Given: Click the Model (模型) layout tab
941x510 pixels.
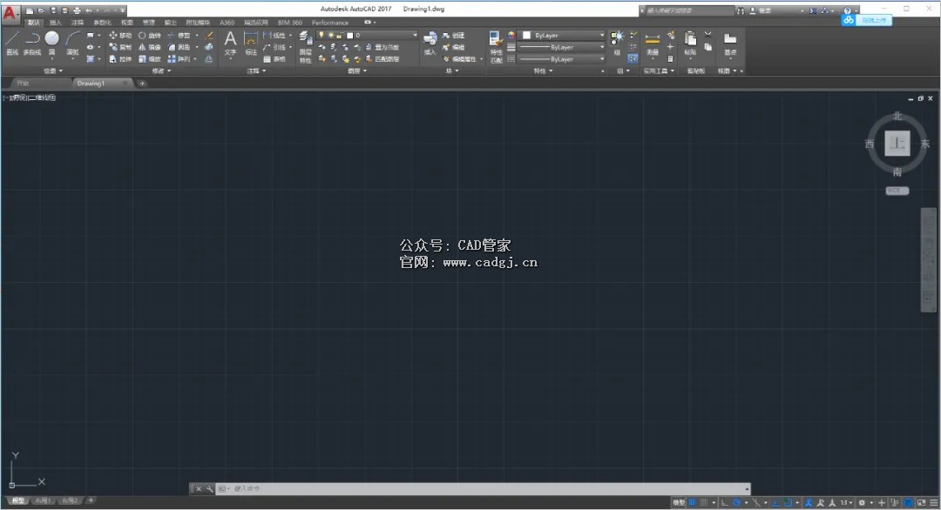Looking at the screenshot, I should tap(18, 500).
